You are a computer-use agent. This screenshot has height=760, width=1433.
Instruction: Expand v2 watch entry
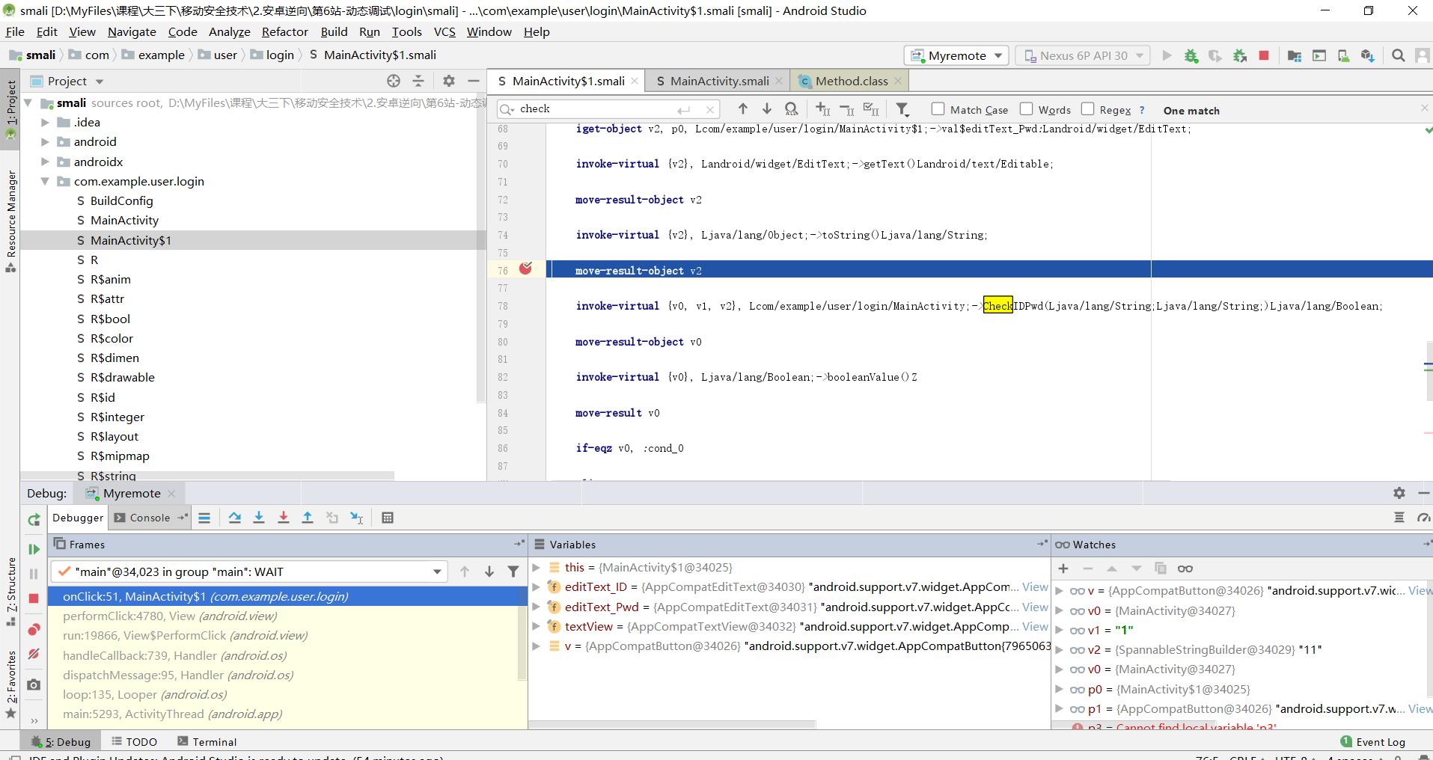point(1059,649)
